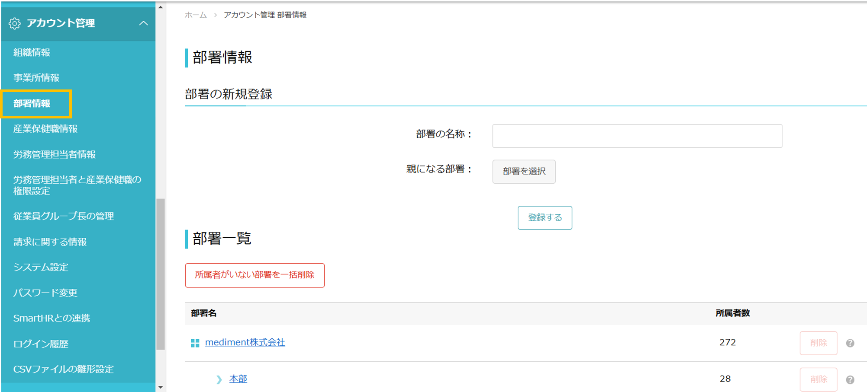Click the member count 28
The image size is (867, 392).
725,379
